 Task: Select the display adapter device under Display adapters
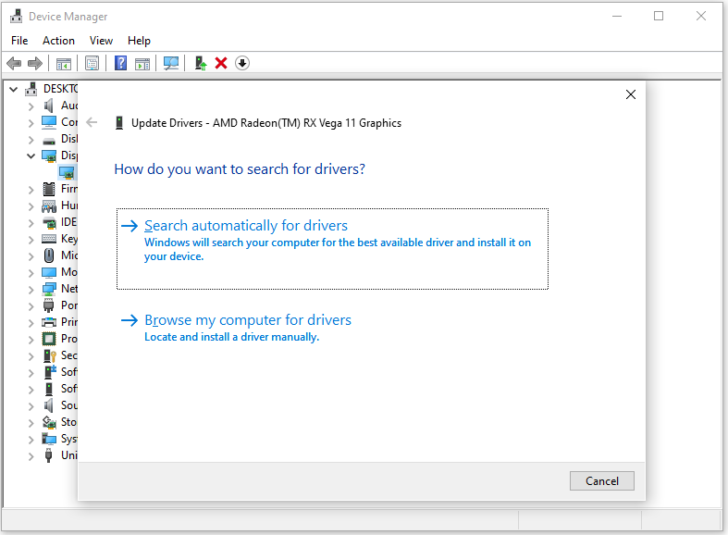click(x=68, y=172)
